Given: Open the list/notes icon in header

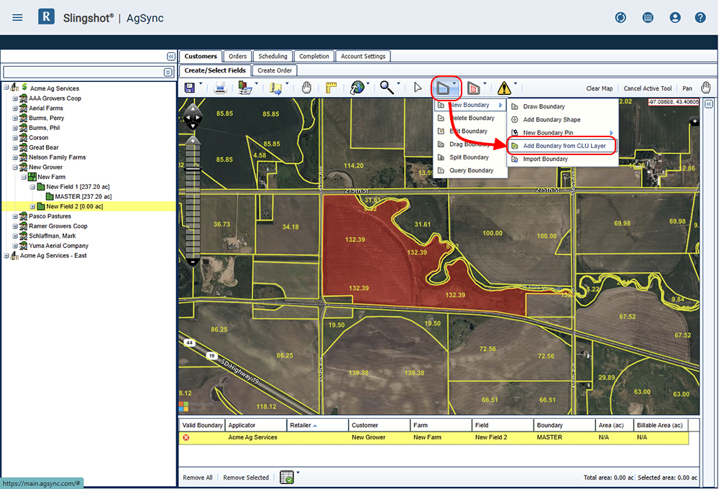Looking at the screenshot, I should [648, 17].
